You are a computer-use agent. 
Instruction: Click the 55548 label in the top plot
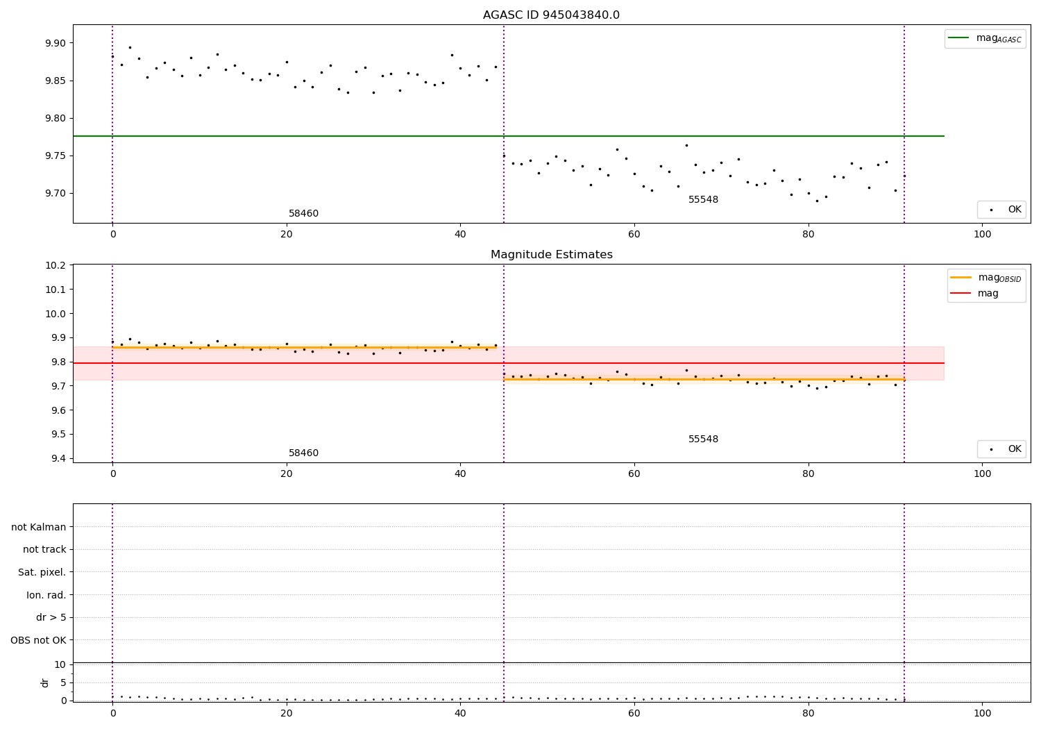point(703,200)
